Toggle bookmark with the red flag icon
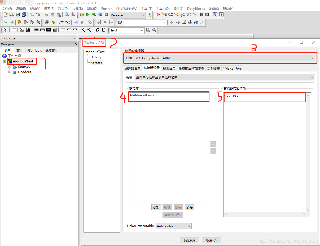 (x=20, y=22)
